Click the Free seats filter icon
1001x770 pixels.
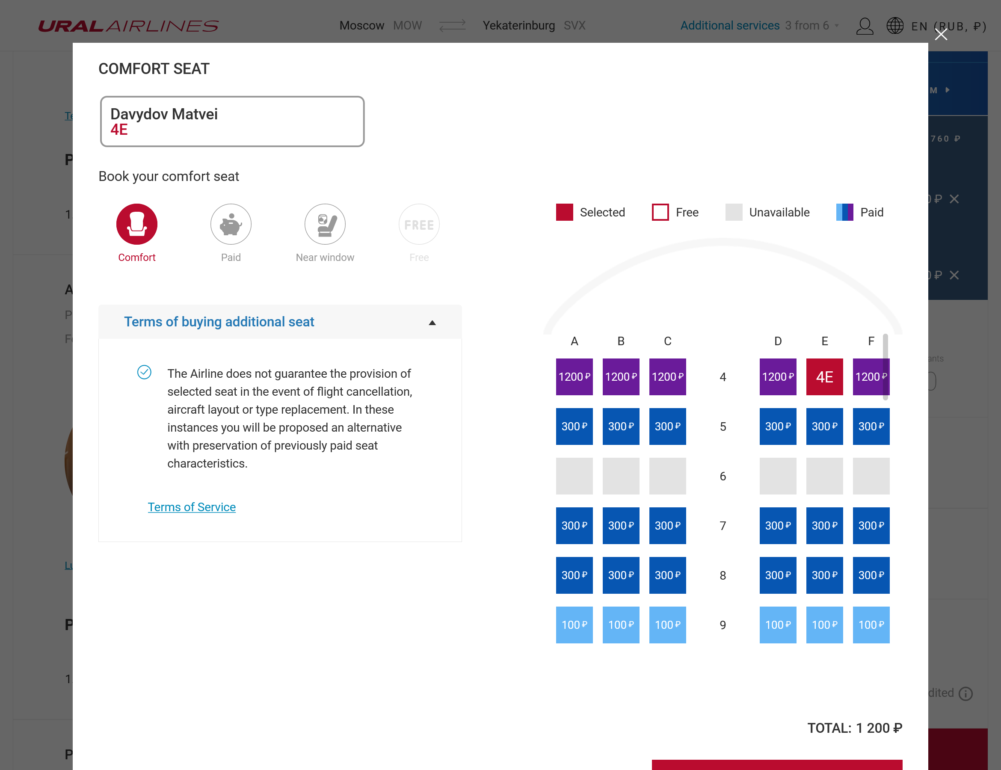tap(419, 224)
